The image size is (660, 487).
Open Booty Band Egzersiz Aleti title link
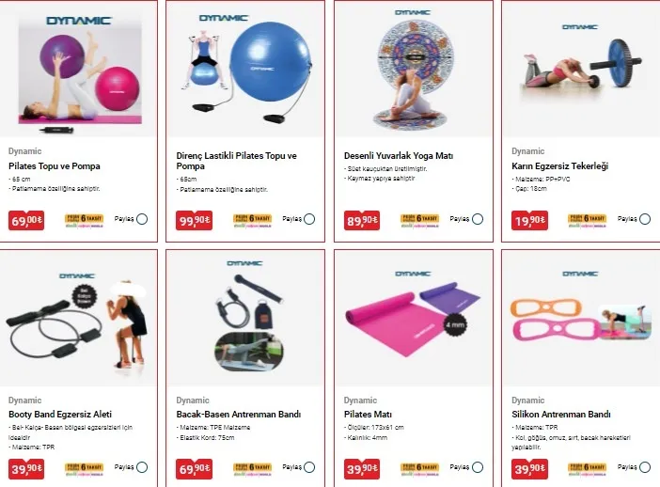click(60, 415)
